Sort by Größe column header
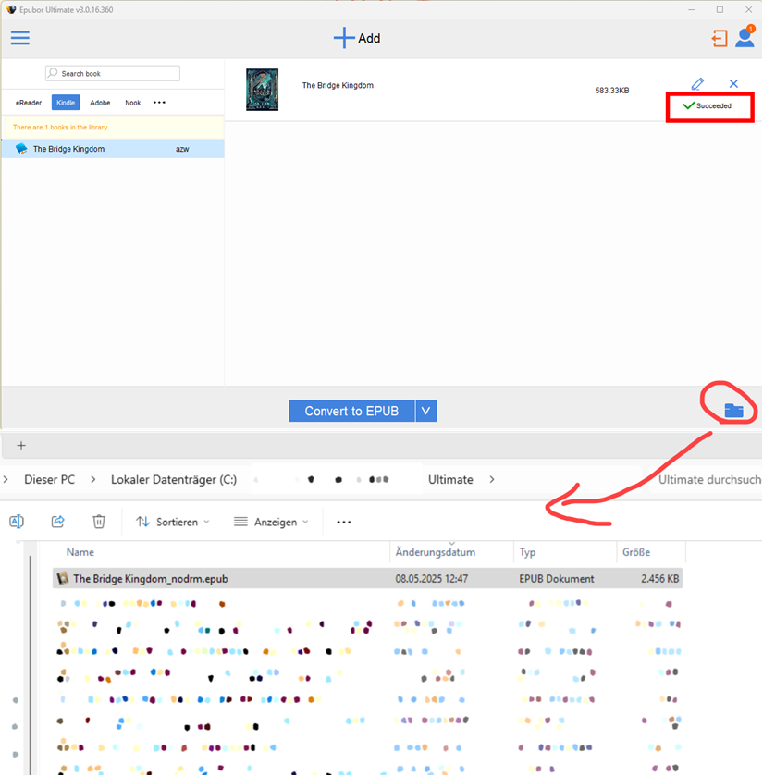Image resolution: width=763 pixels, height=776 pixels. point(636,552)
